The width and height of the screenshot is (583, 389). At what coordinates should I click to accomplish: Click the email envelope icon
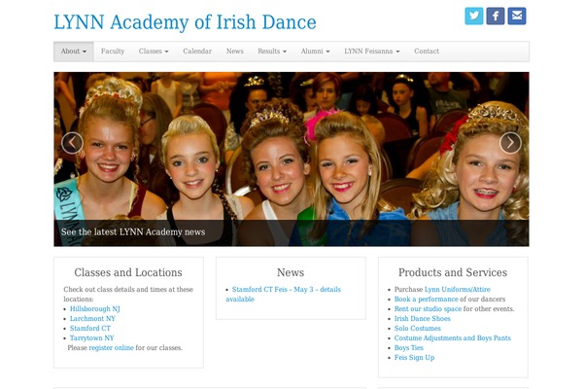point(517,16)
